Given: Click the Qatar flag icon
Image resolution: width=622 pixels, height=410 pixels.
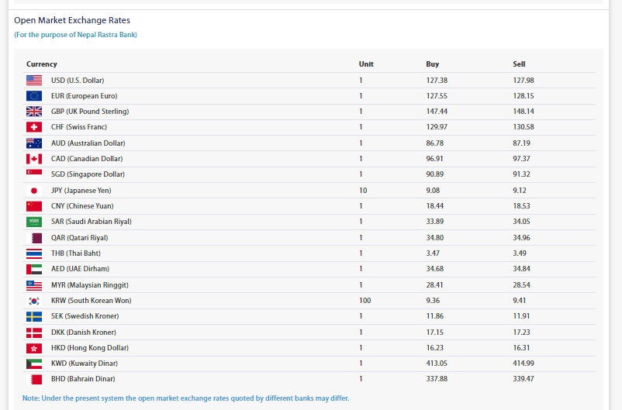Looking at the screenshot, I should coord(34,238).
